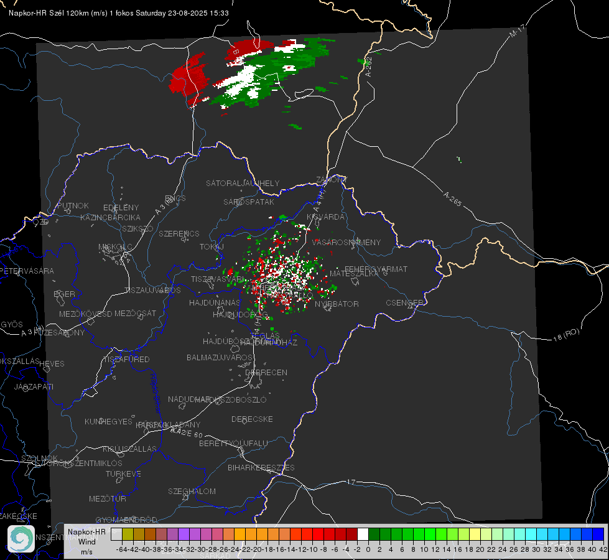The height and width of the screenshot is (560, 609).
Task: Click the small green echo near ZÁHONY
Action: point(283,217)
